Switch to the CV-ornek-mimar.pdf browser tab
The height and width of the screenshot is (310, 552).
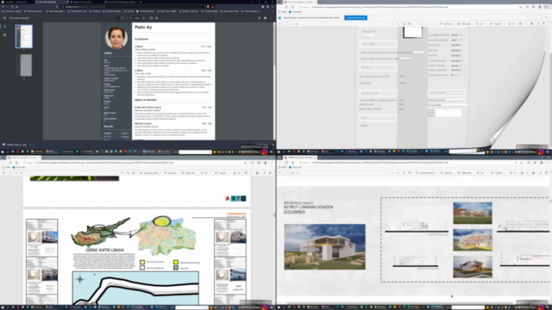point(52,2)
